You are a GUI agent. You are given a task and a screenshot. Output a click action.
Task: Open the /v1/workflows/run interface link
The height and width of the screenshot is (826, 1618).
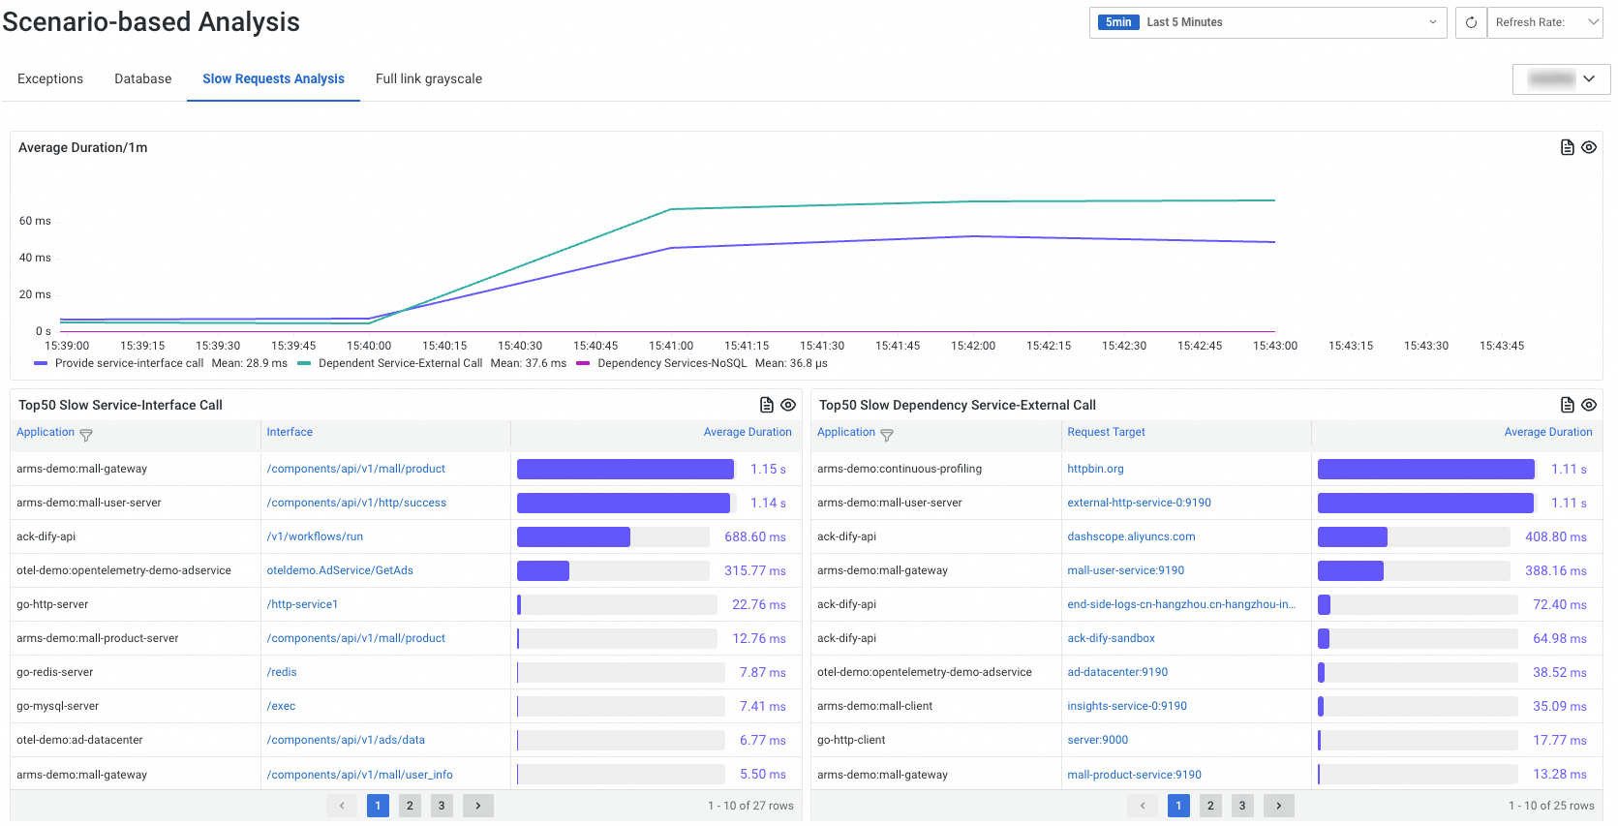point(315,536)
